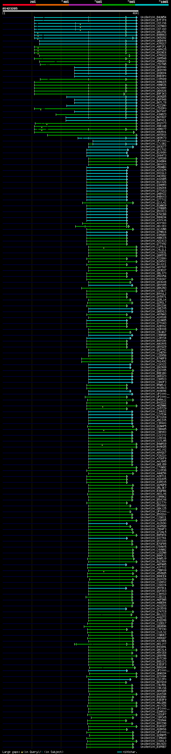Screen dimensions: 171x754
Task: Select the AV423285 query title
Action: pos(10,9)
